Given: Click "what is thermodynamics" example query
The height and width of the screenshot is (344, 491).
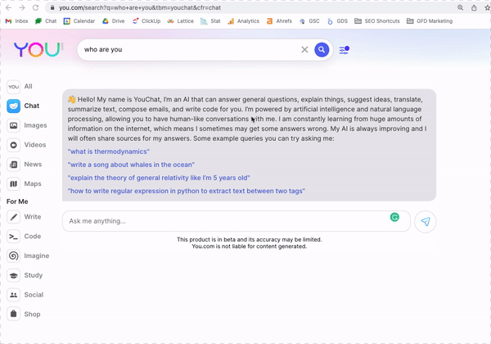Looking at the screenshot, I should [107, 152].
